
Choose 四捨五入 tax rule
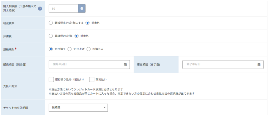[88, 49]
